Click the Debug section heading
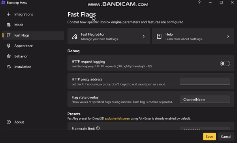Image resolution: width=237 pixels, height=143 pixels. pos(73,51)
